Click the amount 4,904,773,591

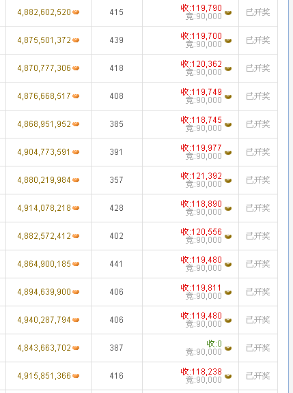pyautogui.click(x=44, y=152)
